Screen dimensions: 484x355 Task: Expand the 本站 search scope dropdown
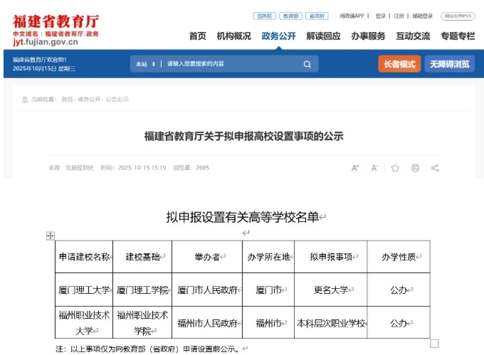pos(144,64)
